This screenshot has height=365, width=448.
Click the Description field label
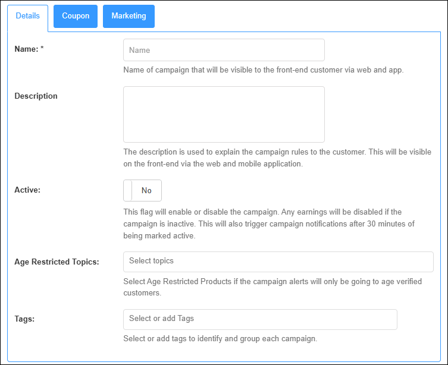(x=36, y=96)
